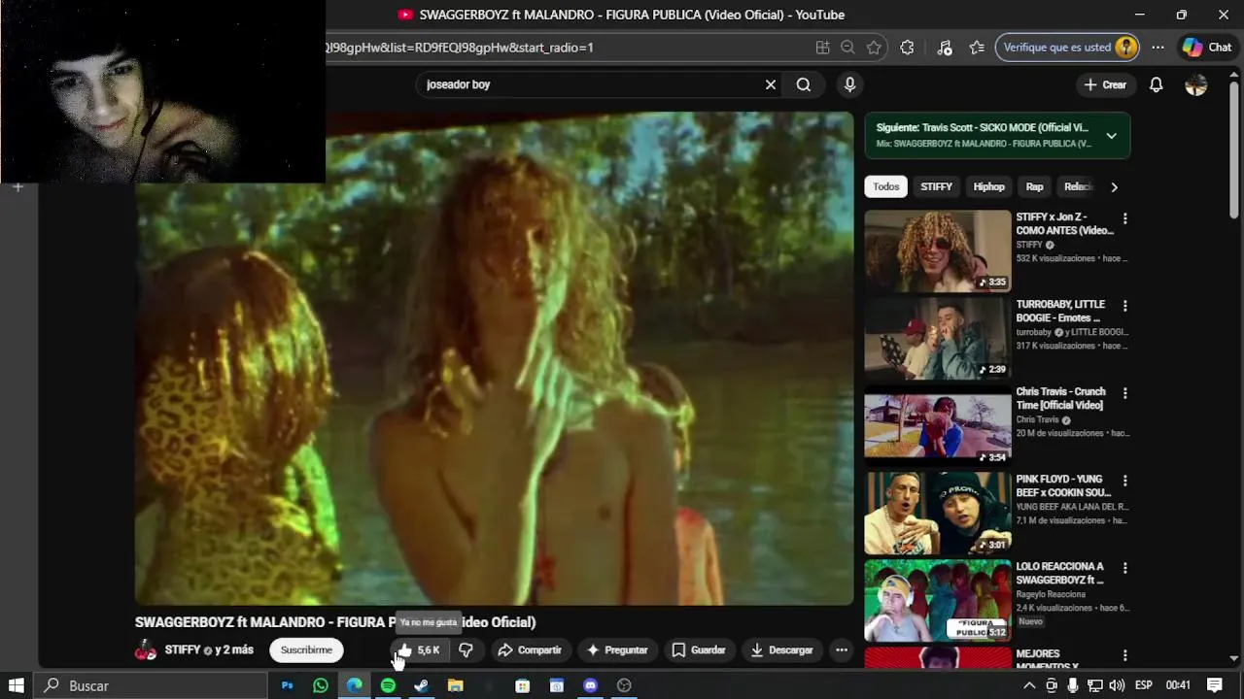Show hidden system tray icons chevron

[1029, 685]
